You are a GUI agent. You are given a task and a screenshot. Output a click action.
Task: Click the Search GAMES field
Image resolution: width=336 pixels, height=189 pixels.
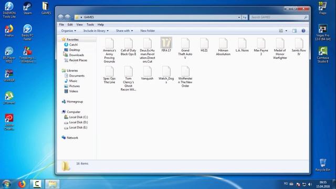pyautogui.click(x=279, y=17)
